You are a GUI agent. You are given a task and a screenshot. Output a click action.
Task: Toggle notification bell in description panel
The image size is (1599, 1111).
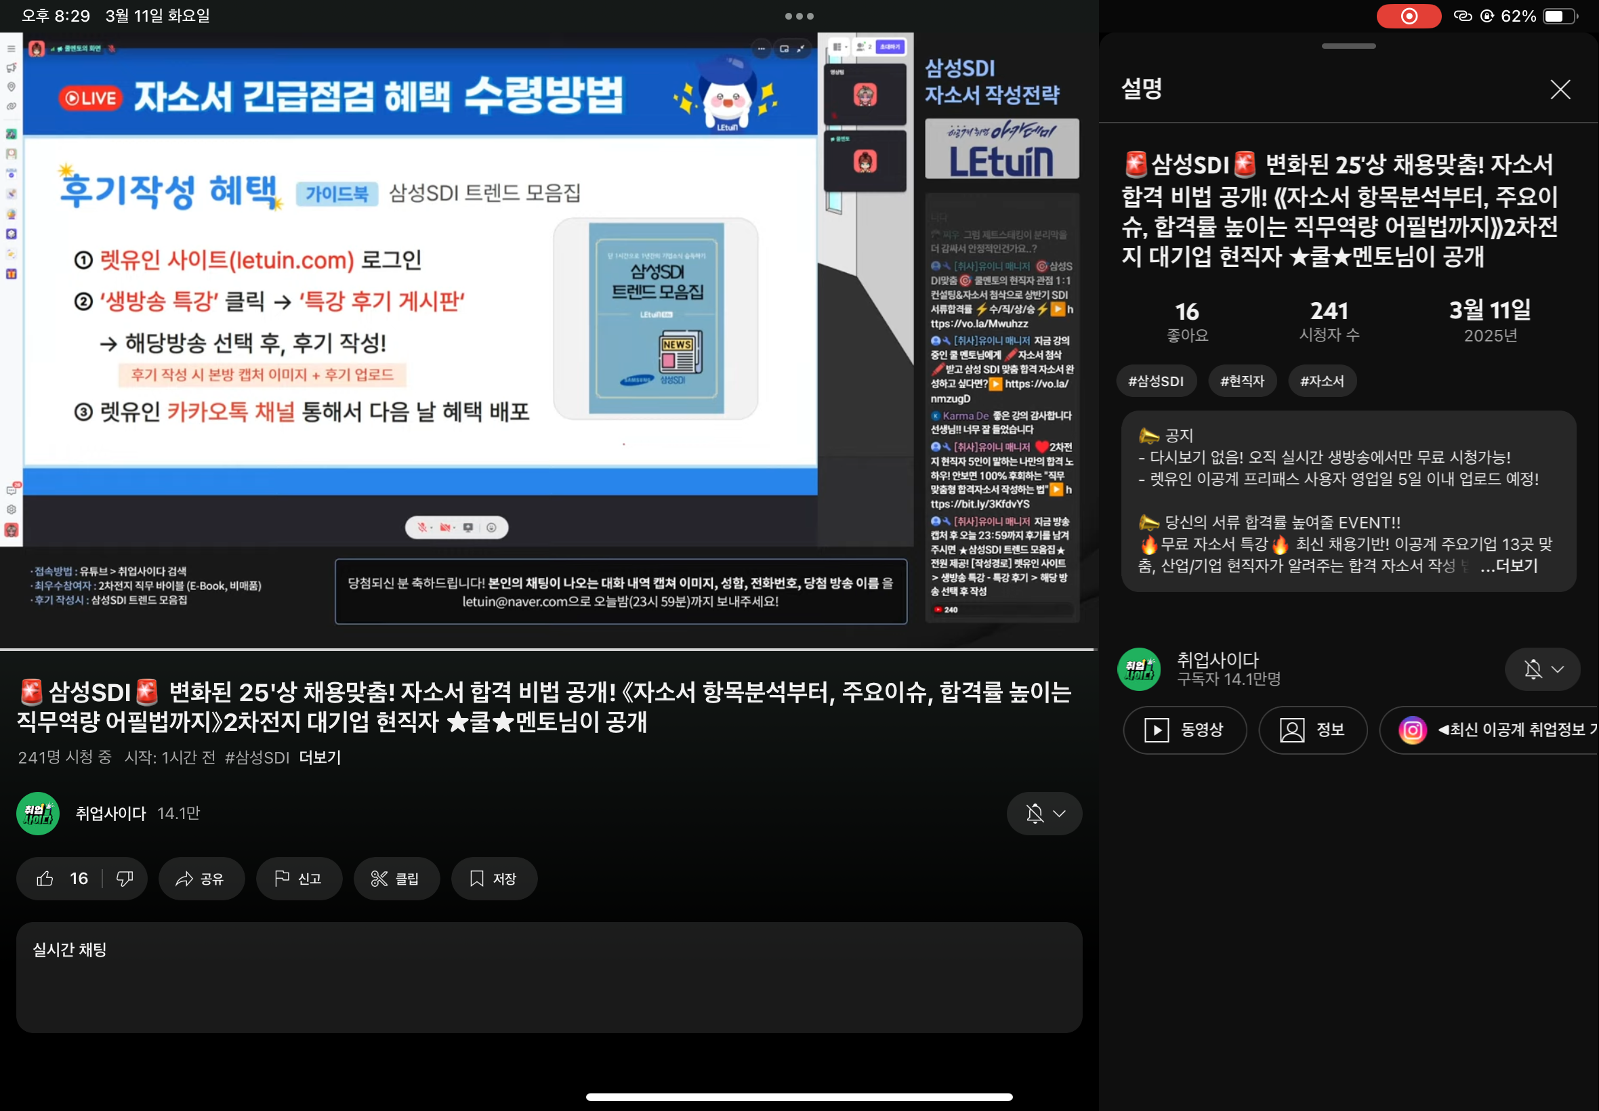(1532, 669)
